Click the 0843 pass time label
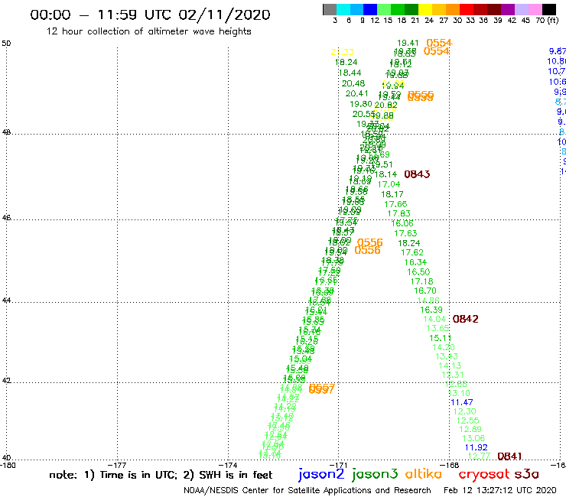566x497 pixels. pyautogui.click(x=417, y=174)
